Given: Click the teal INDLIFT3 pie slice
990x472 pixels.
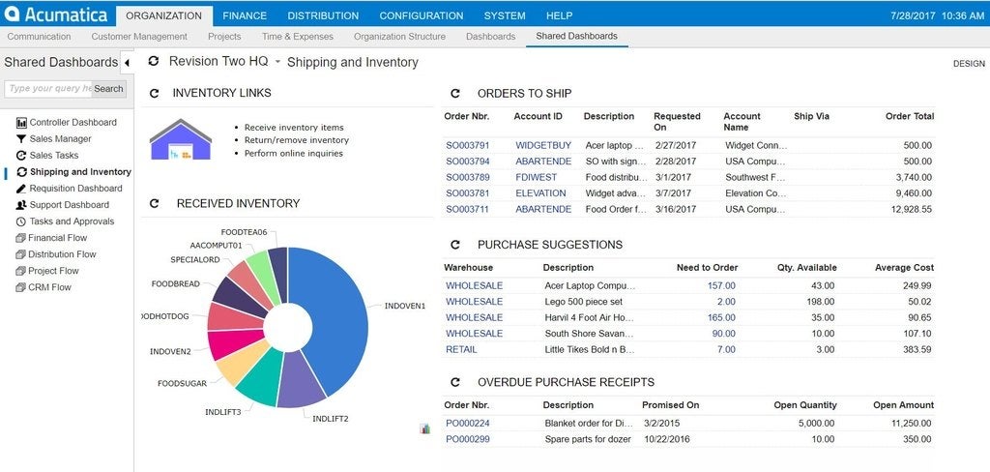Looking at the screenshot, I should pyautogui.click(x=262, y=378).
